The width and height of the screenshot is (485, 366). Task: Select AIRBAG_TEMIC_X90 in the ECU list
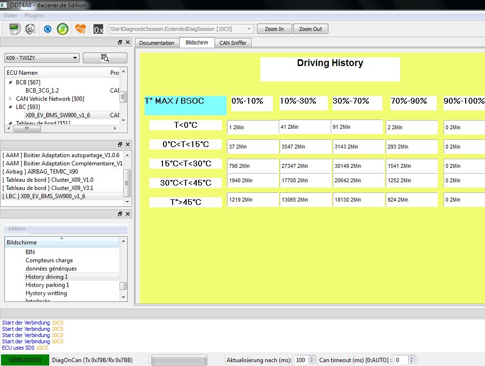40,171
